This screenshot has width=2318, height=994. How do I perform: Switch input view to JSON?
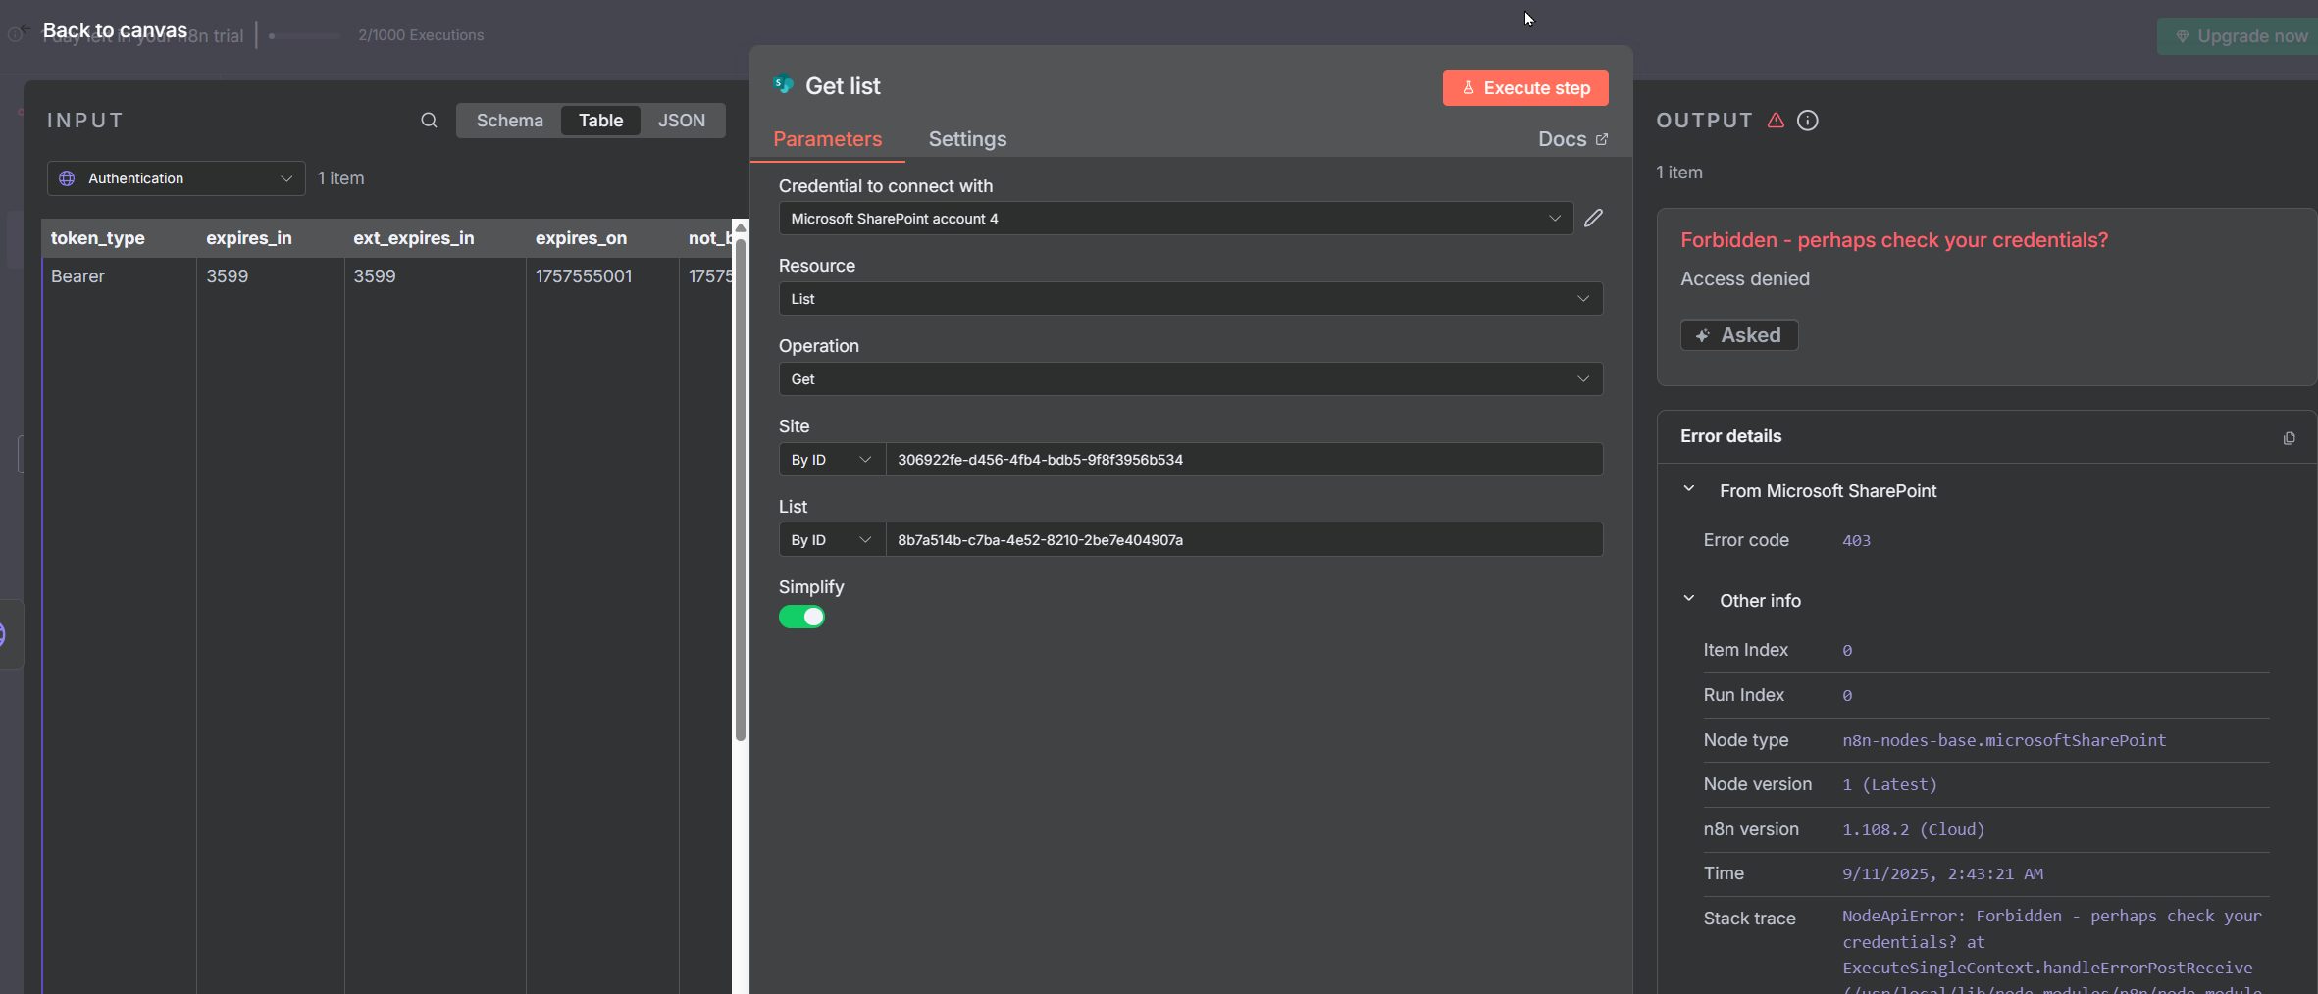[681, 121]
